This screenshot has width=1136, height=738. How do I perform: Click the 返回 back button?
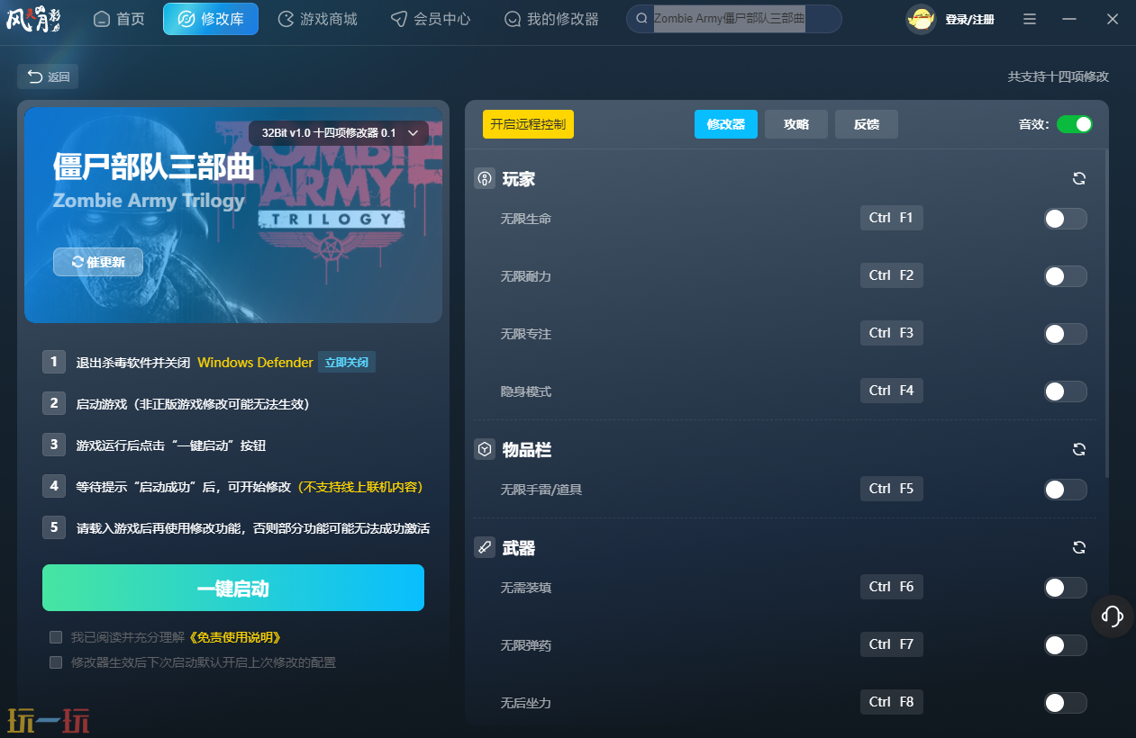(48, 76)
